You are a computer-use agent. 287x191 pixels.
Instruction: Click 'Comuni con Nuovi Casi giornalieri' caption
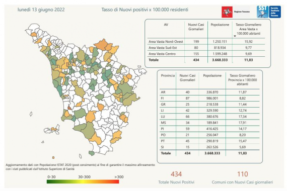click(242, 182)
